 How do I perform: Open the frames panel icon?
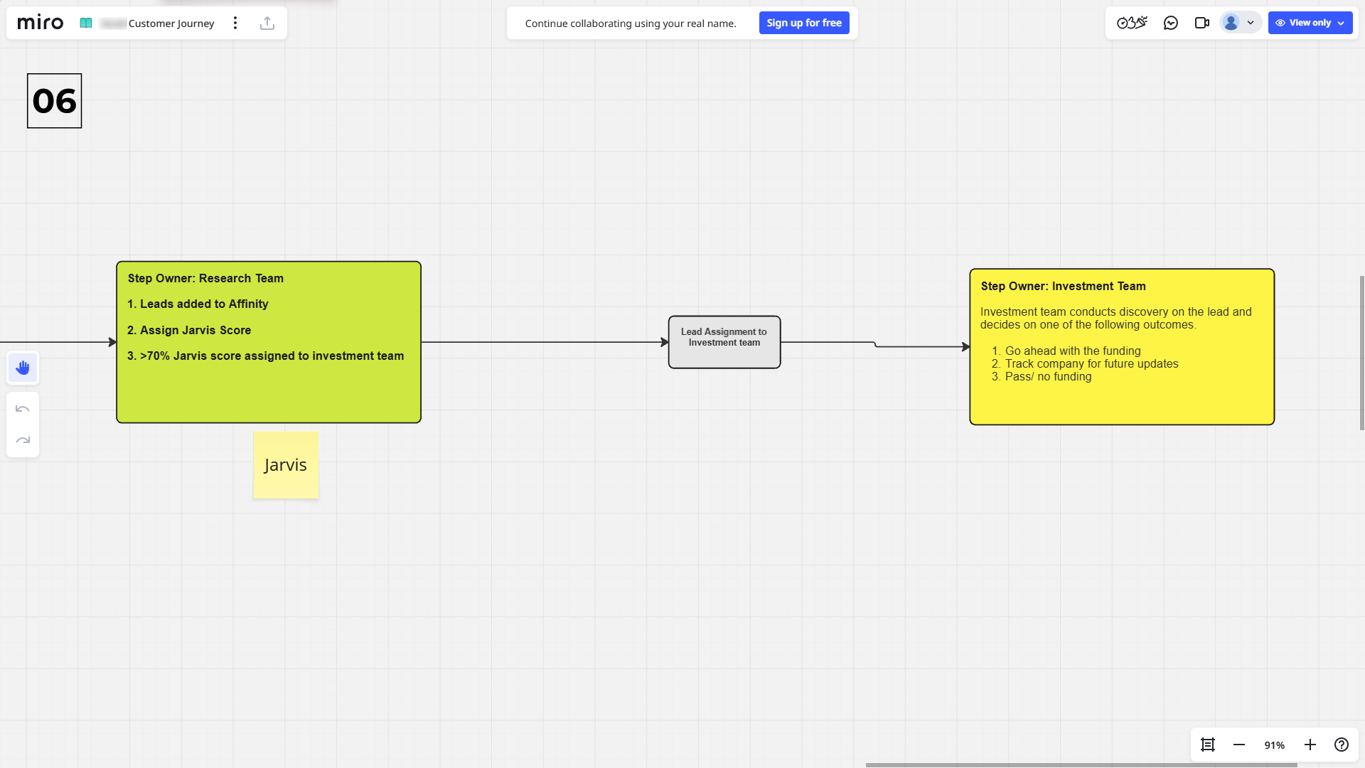1208,745
